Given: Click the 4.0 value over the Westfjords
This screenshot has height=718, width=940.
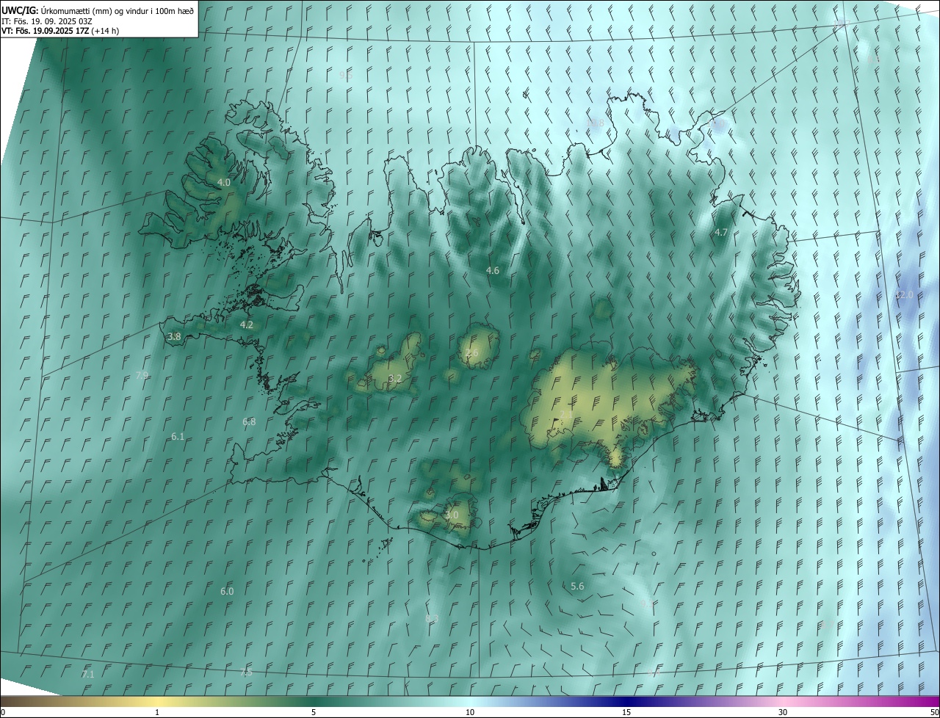Looking at the screenshot, I should [x=224, y=182].
